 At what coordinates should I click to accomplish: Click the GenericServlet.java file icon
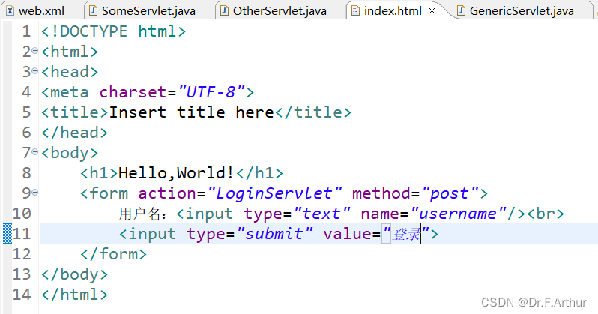tap(461, 11)
